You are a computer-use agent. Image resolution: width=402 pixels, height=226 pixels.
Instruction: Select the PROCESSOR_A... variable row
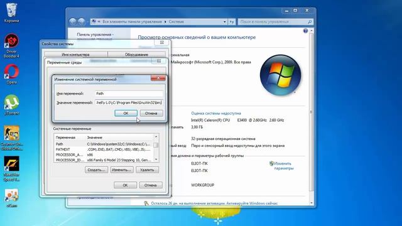104,155
